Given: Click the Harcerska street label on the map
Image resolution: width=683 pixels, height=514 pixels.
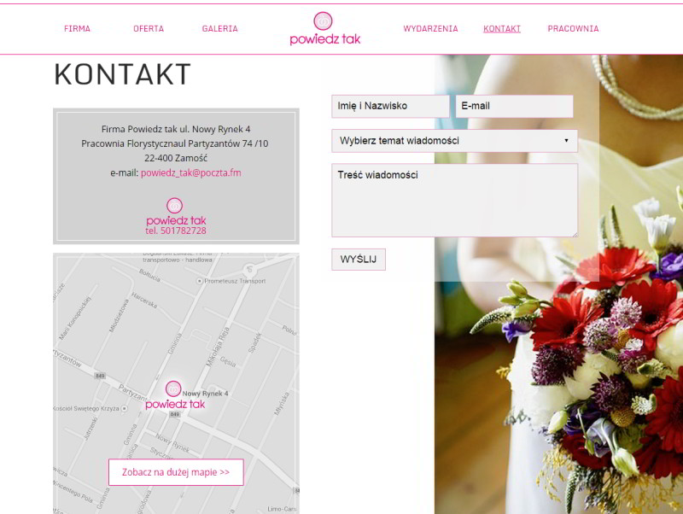Looking at the screenshot, I should click(x=144, y=301).
